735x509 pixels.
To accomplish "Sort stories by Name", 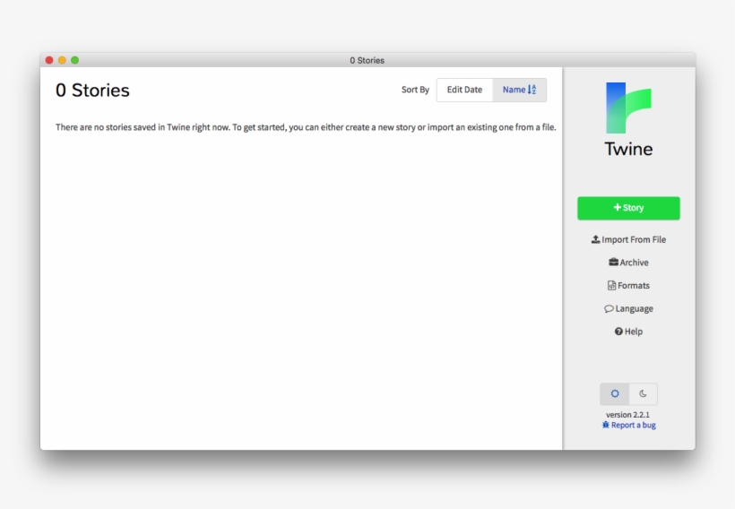I will [514, 90].
